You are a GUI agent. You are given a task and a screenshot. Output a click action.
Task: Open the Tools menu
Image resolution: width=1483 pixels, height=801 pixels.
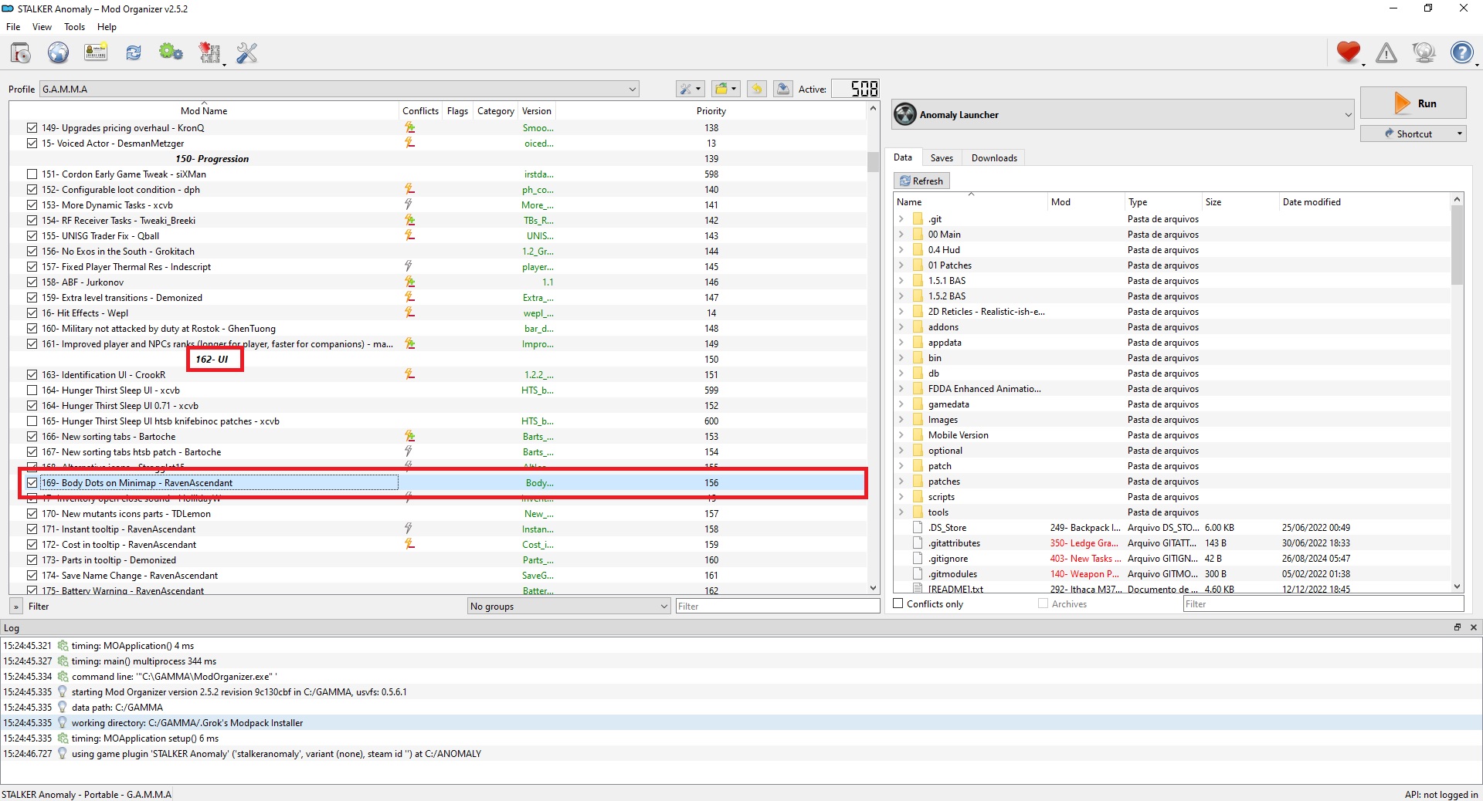pyautogui.click(x=75, y=27)
